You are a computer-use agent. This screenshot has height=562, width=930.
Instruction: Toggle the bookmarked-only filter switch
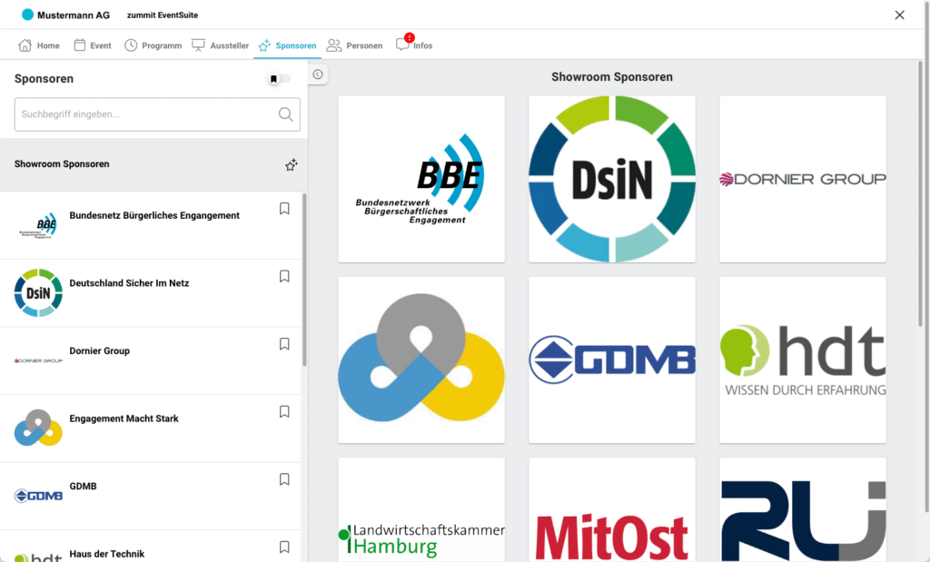(279, 79)
